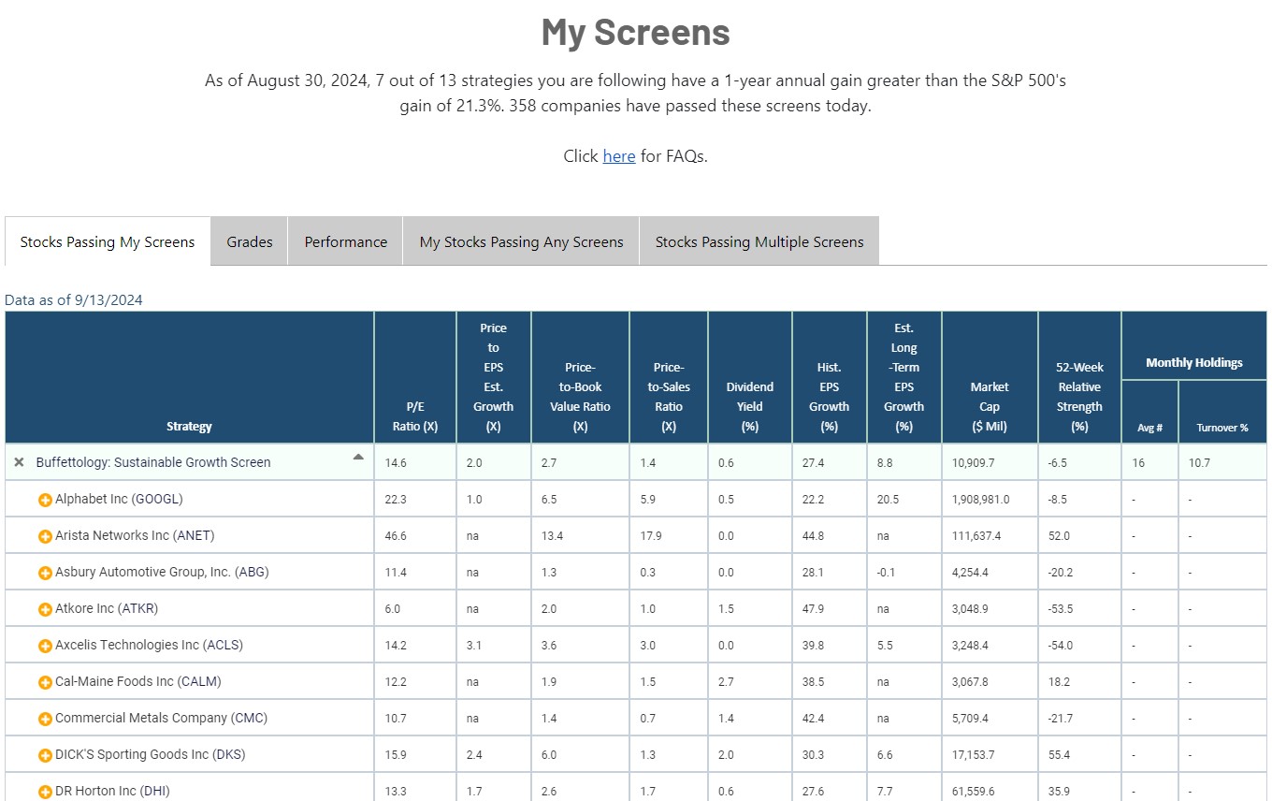Expand the Atkore Inc (ATKR) row
This screenshot has height=801, width=1272.
pos(45,608)
